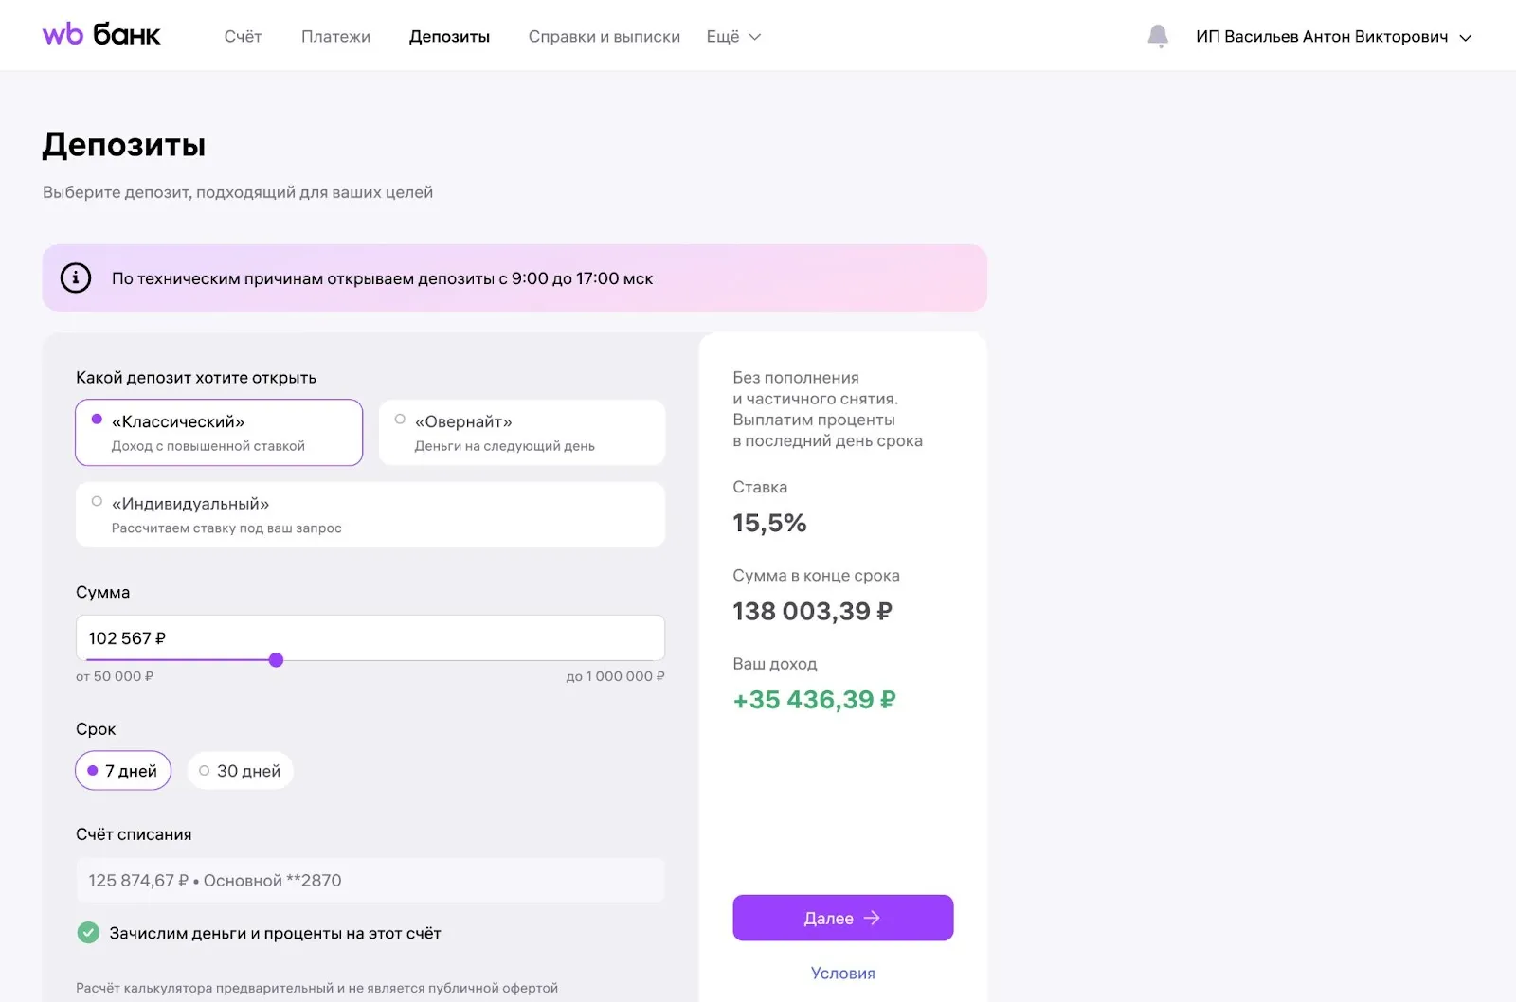Choose the «Индивидуальный» deposit option
1516x1002 pixels.
pyautogui.click(x=370, y=515)
